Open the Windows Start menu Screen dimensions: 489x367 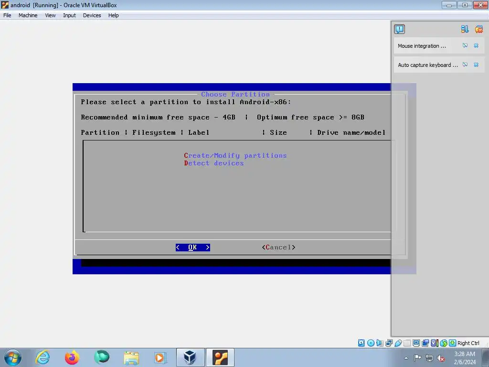pyautogui.click(x=13, y=357)
